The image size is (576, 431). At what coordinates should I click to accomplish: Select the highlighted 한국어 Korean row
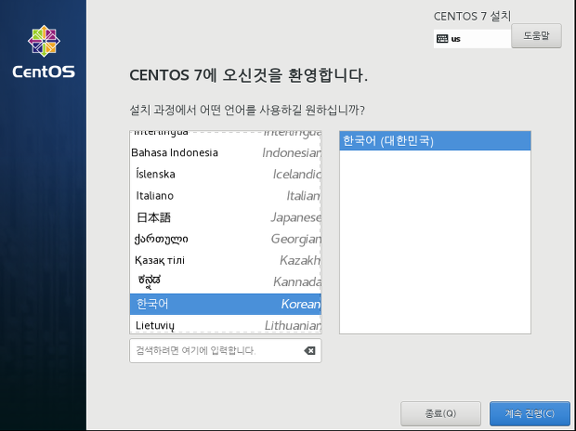[225, 304]
